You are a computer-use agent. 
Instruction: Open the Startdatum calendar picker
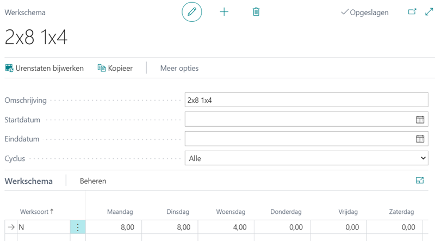pos(420,119)
